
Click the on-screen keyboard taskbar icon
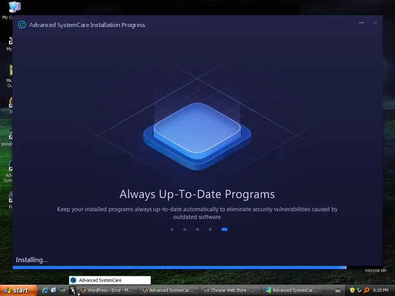tap(338, 291)
